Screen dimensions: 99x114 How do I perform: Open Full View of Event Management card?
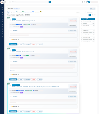(x=40, y=44)
